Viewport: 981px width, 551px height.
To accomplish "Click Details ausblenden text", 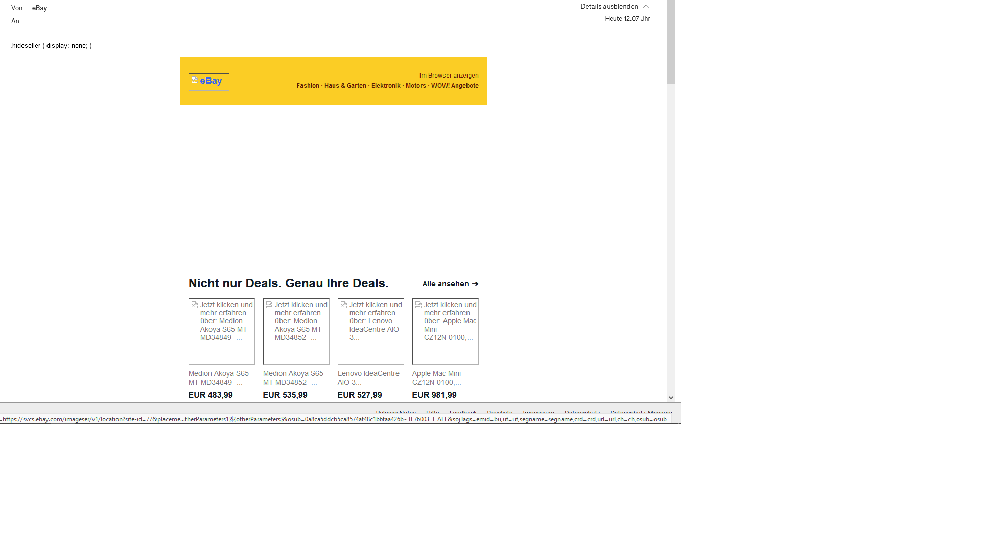I will 609,7.
